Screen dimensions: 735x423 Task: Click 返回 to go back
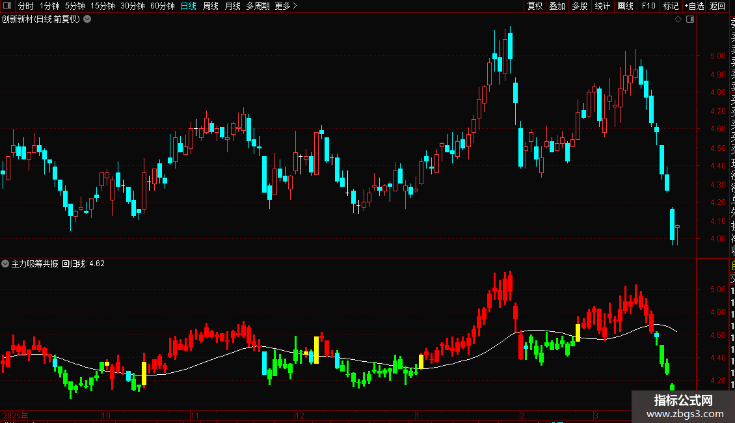point(717,6)
